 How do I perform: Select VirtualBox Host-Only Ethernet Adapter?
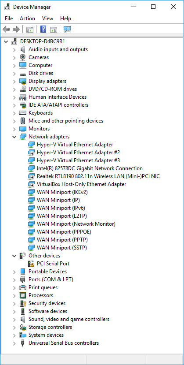[81, 184]
